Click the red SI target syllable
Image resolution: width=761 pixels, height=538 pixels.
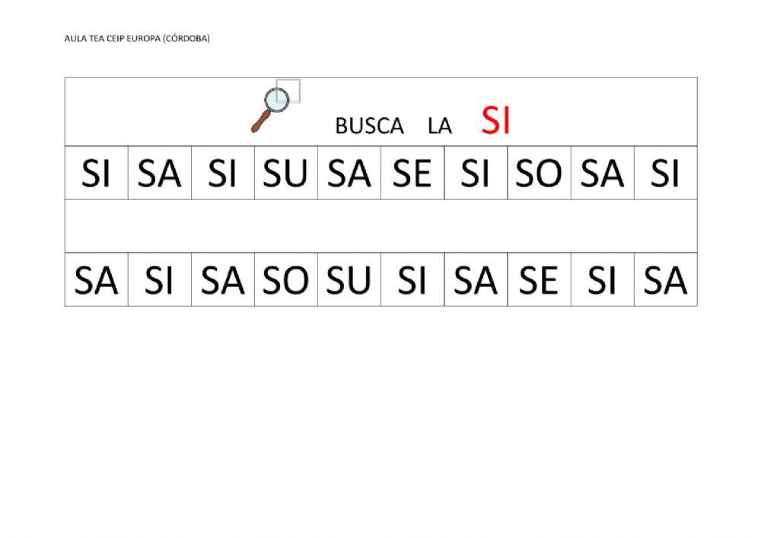pyautogui.click(x=495, y=122)
